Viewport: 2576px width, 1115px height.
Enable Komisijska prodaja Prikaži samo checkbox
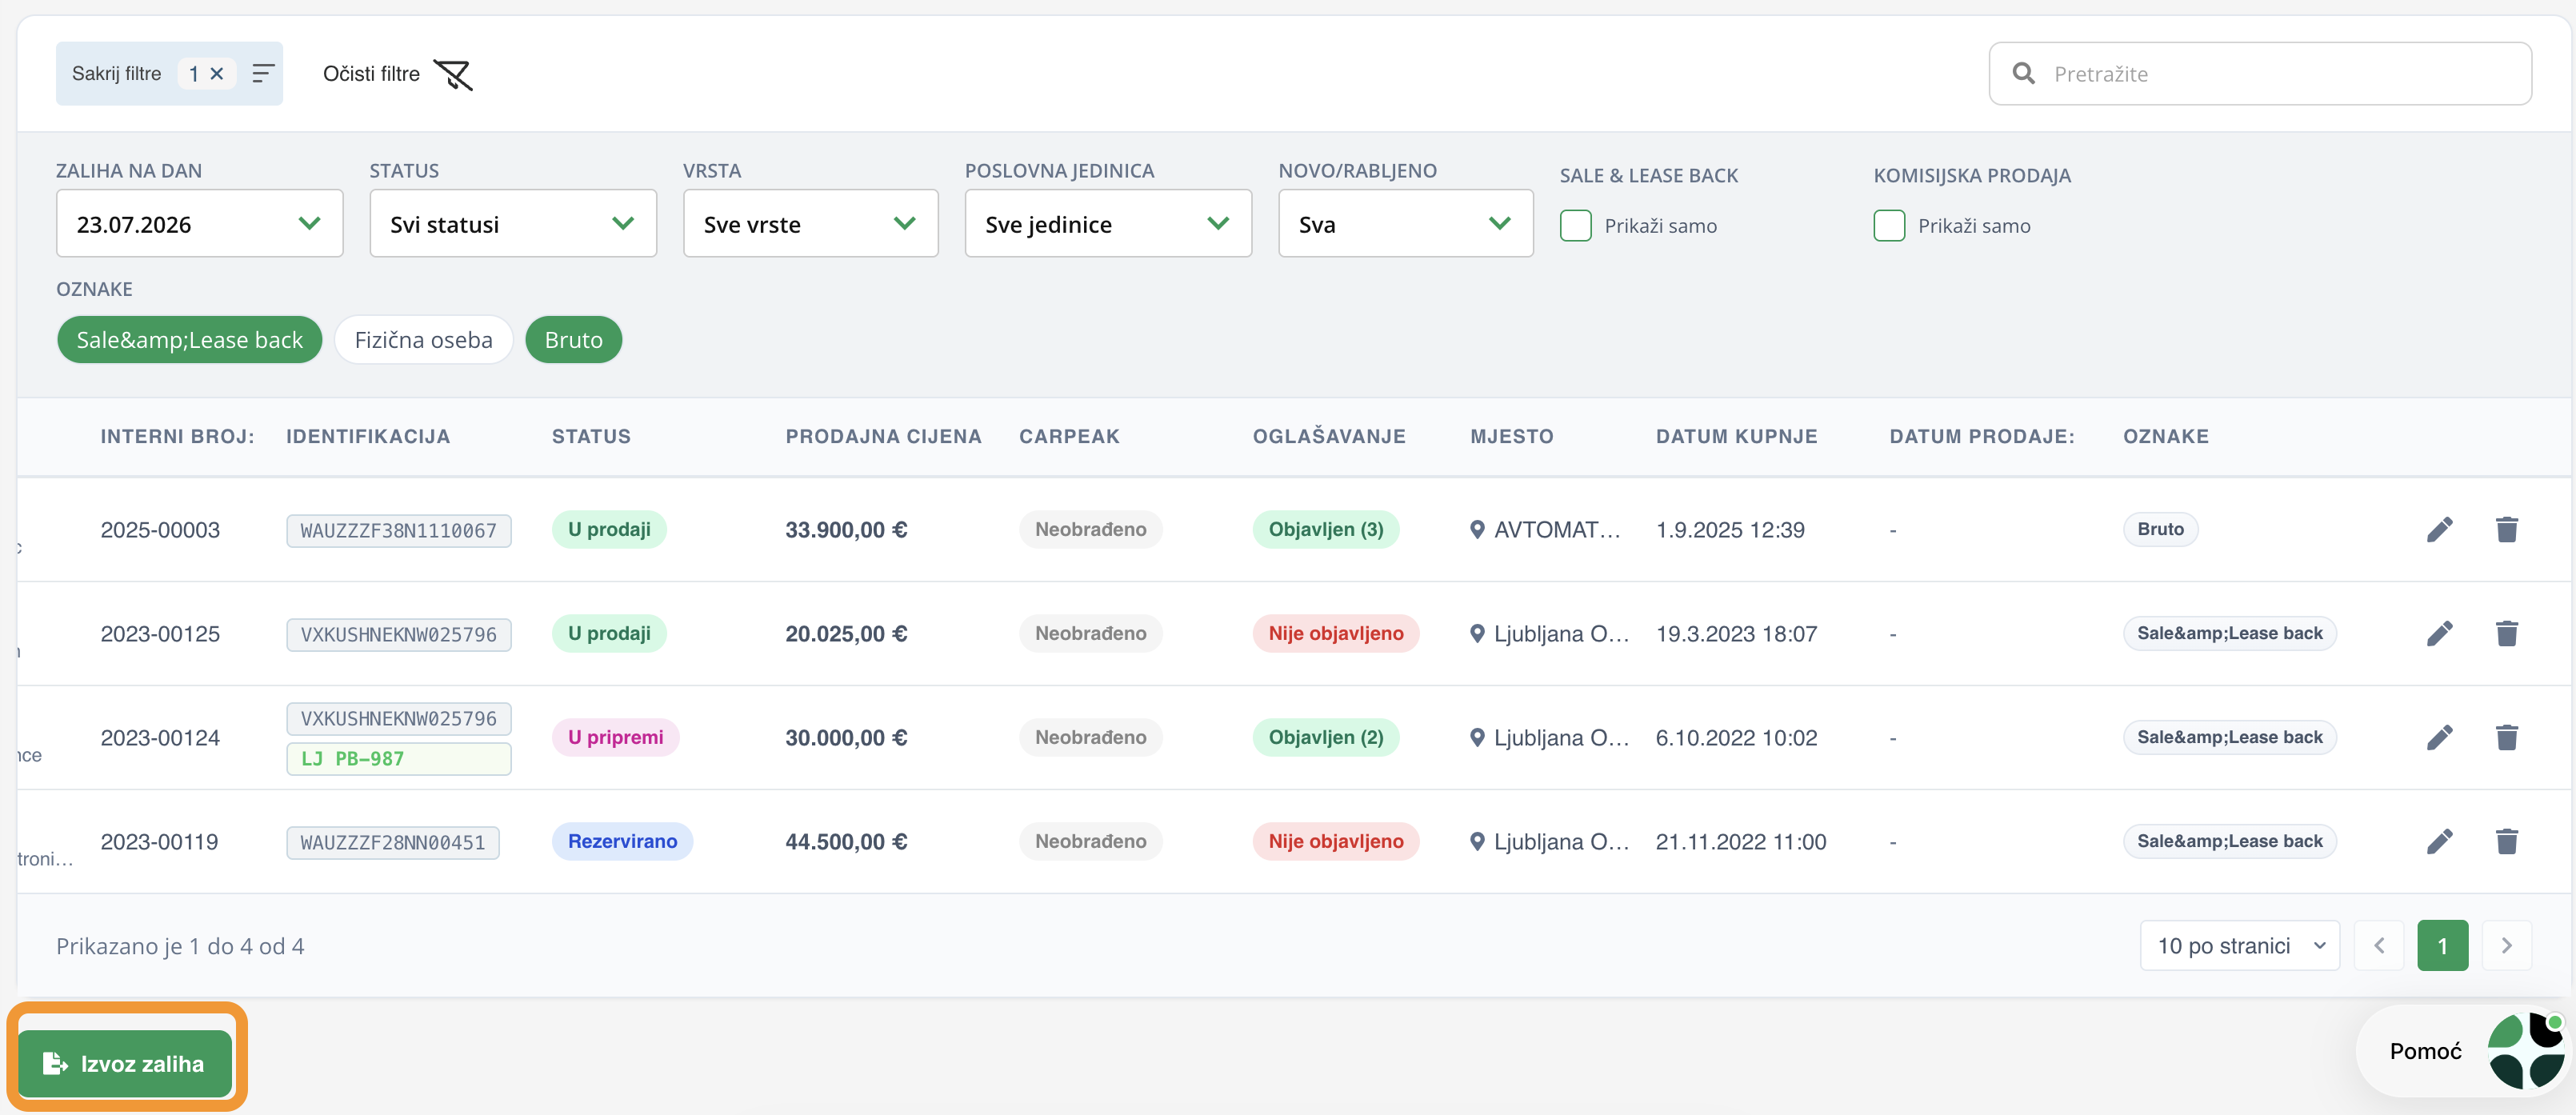(x=1888, y=226)
